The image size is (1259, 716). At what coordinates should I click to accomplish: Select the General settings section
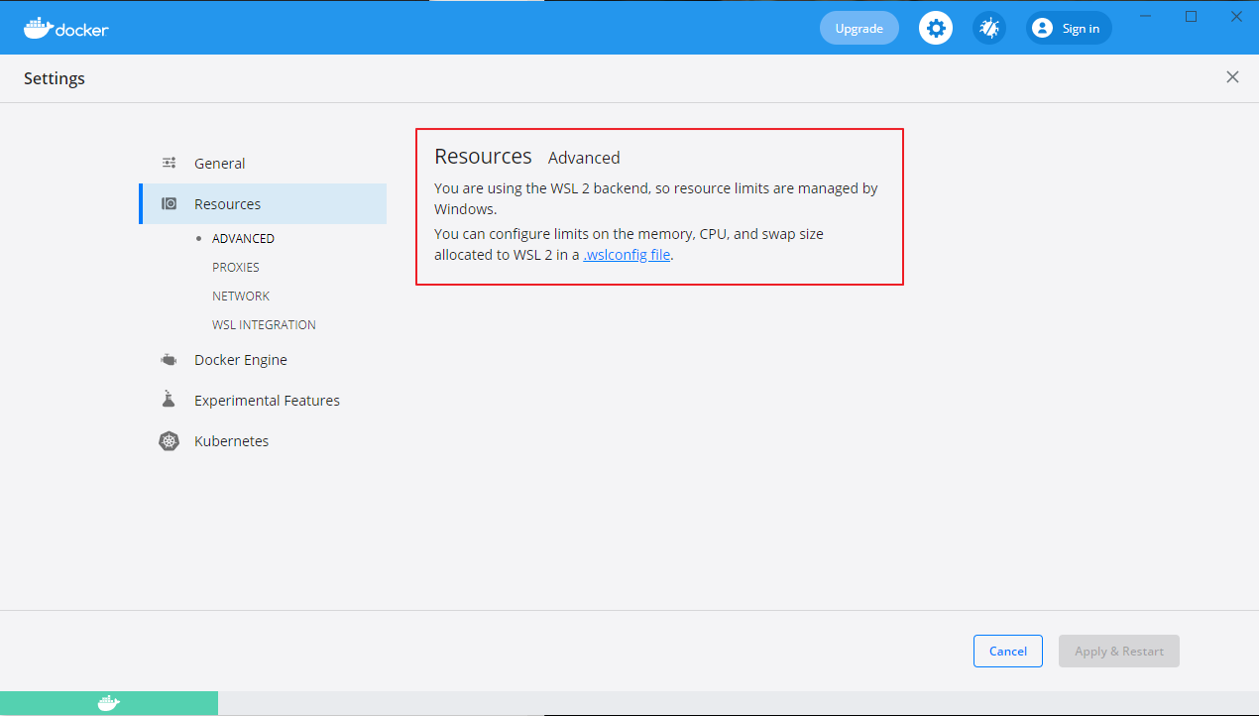click(x=219, y=164)
